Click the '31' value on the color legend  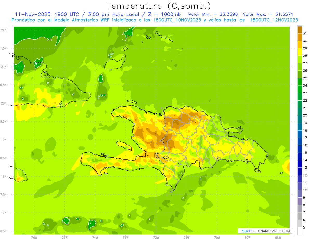pyautogui.click(x=305, y=33)
